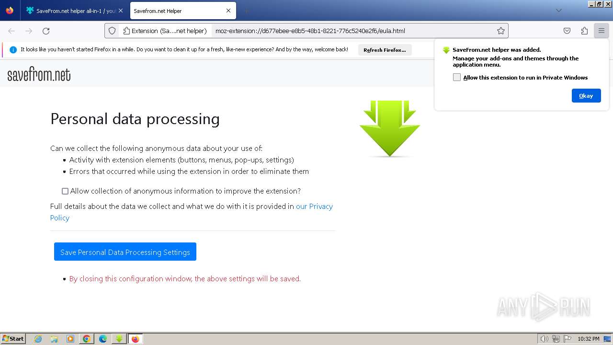Open Action Center flag icon

tap(568, 339)
